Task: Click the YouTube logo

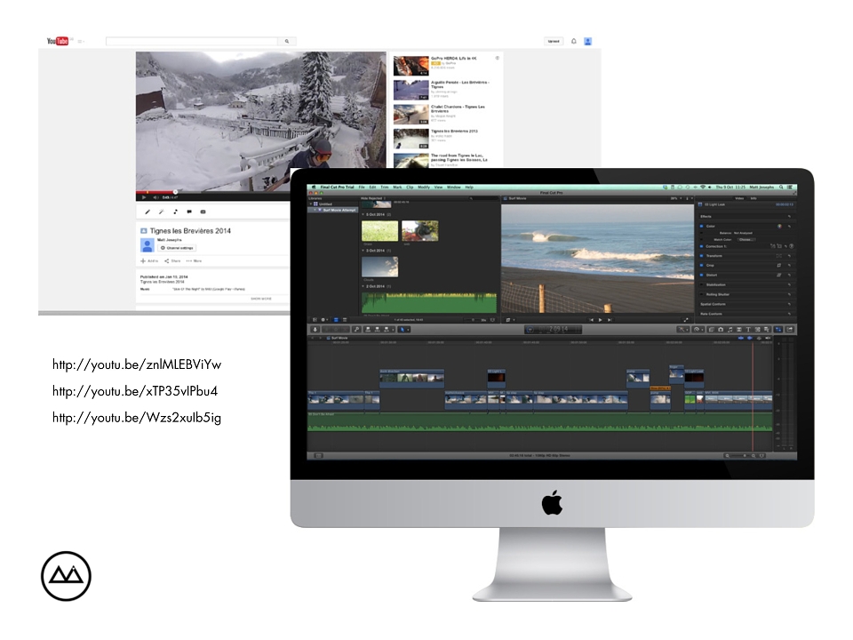Action: 57,41
